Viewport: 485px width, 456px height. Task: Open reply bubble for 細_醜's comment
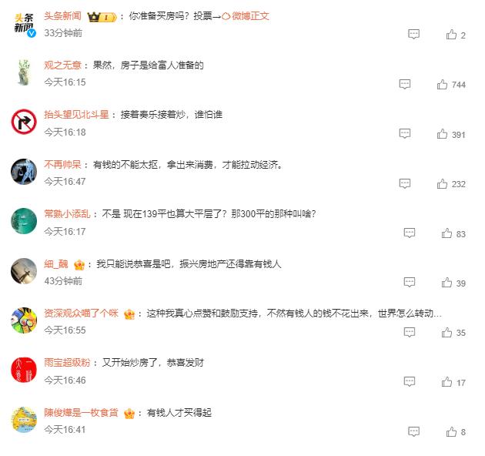point(410,282)
